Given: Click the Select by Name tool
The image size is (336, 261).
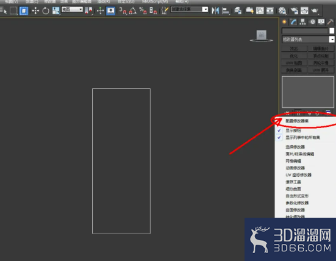Looking at the screenshot, I should (4, 10).
